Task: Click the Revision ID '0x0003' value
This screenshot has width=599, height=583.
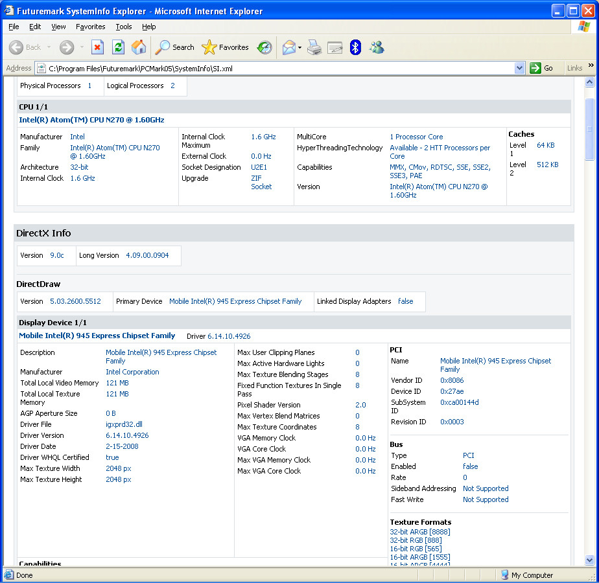Action: [452, 422]
